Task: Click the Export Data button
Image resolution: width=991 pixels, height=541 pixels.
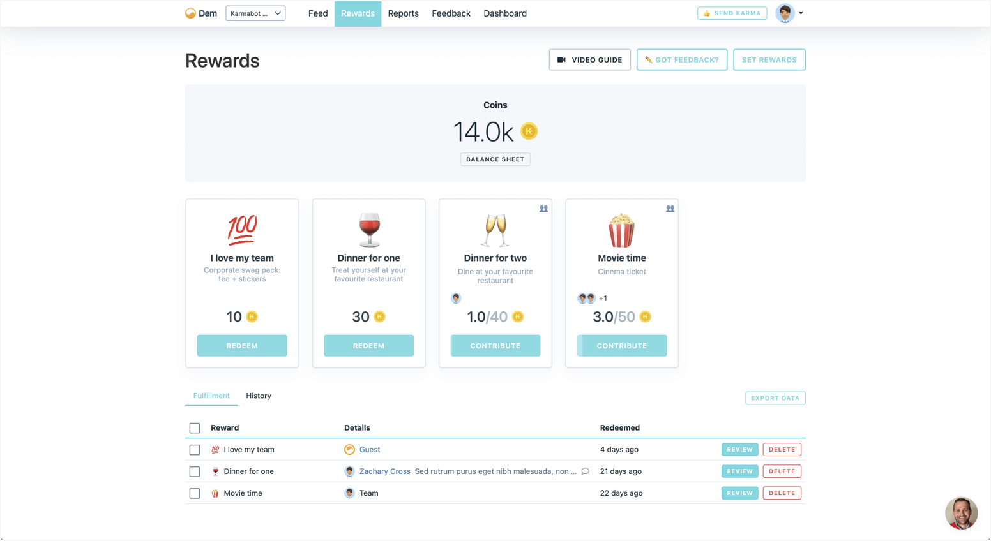Action: [x=775, y=398]
